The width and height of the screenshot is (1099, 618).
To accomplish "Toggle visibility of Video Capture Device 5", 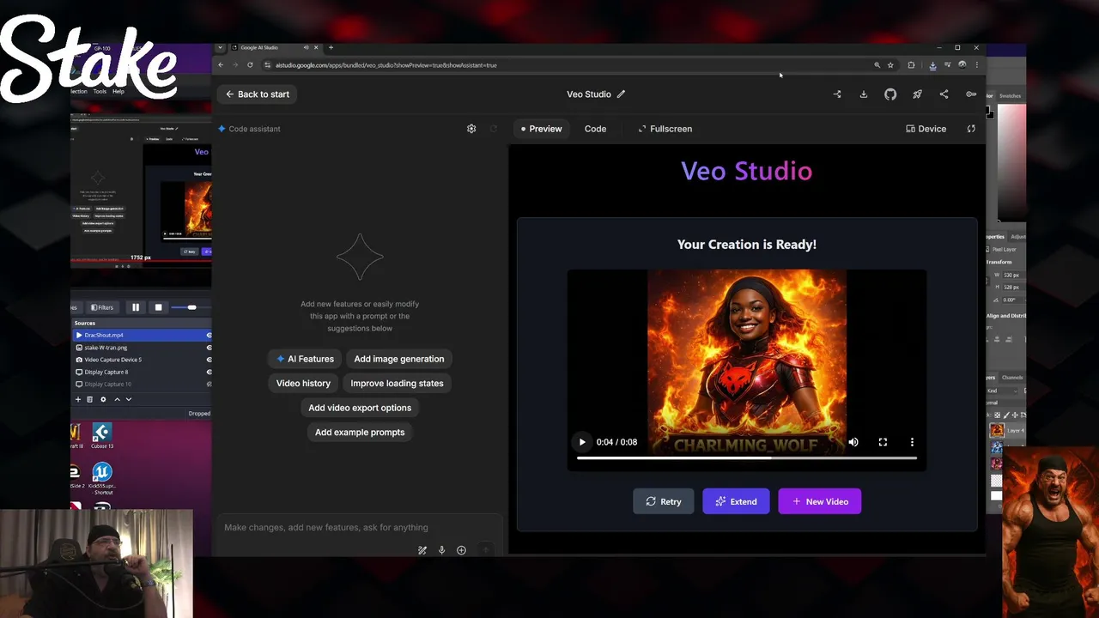I will [x=209, y=360].
